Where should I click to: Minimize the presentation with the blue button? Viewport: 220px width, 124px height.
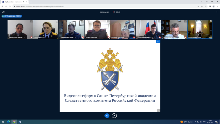tap(158, 41)
